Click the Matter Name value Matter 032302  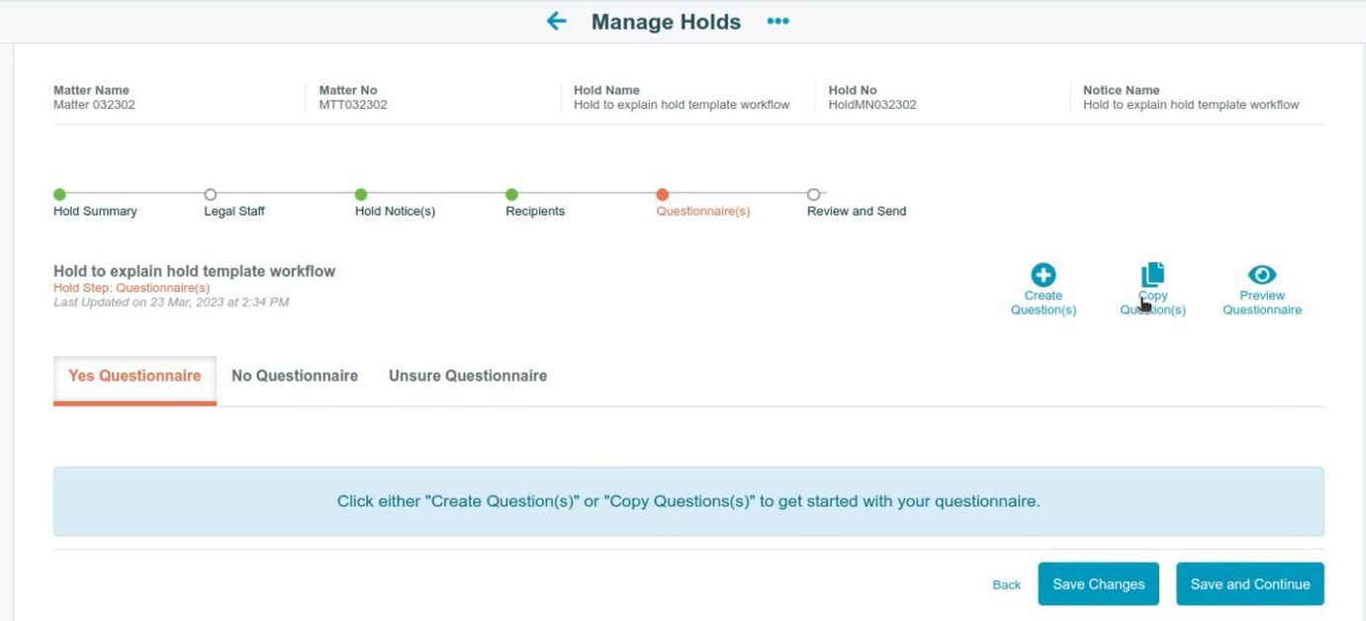point(94,105)
